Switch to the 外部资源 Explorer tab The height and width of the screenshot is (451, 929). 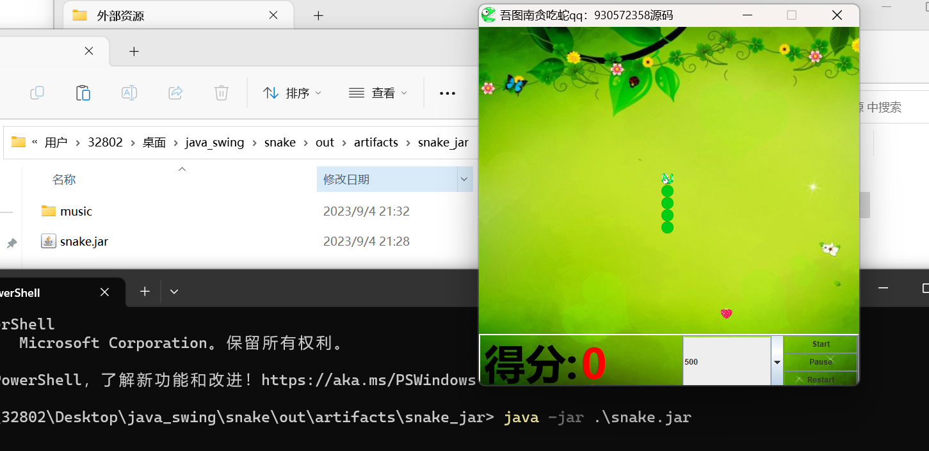[x=120, y=15]
